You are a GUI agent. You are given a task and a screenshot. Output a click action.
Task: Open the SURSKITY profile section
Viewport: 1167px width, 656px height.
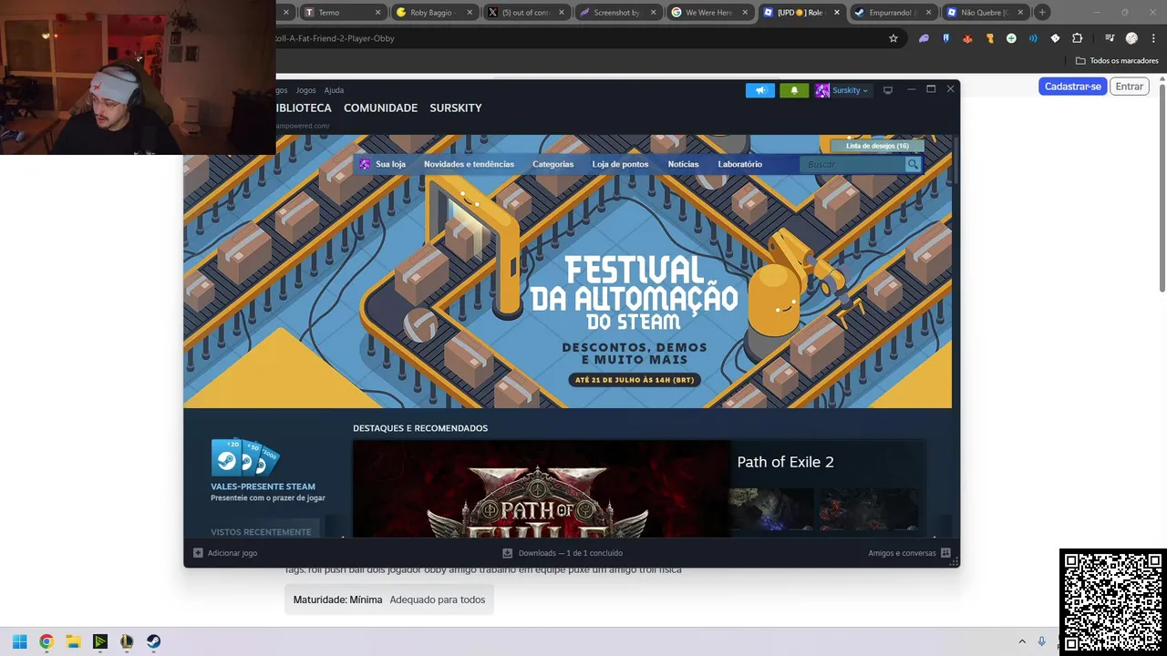pos(456,108)
